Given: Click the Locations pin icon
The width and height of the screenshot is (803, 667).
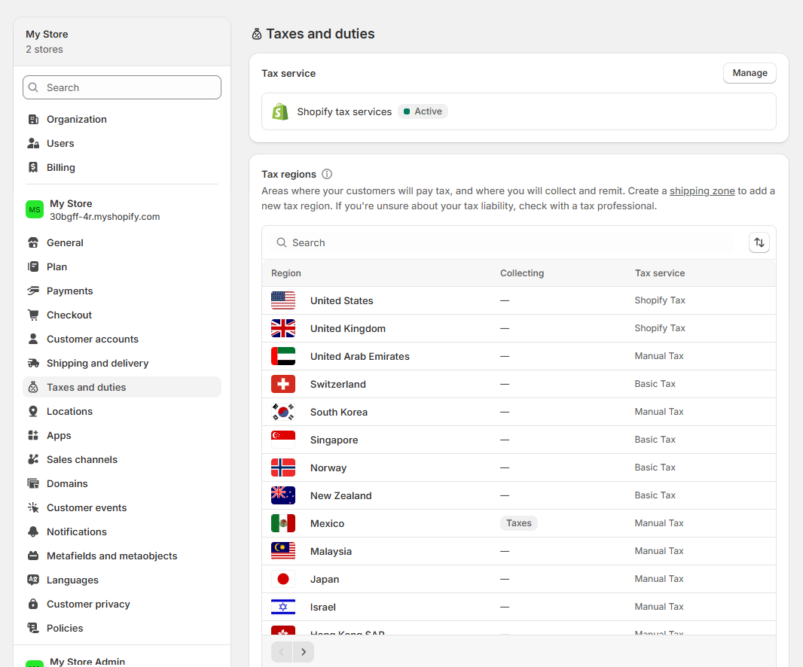Looking at the screenshot, I should 33,411.
